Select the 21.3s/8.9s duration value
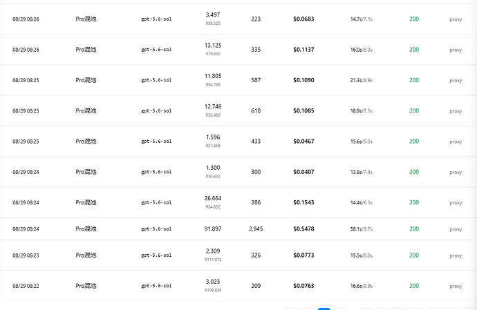This screenshot has height=310, width=477. point(362,81)
